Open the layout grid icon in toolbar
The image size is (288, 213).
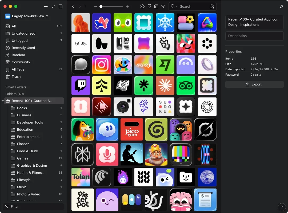coord(156,6)
